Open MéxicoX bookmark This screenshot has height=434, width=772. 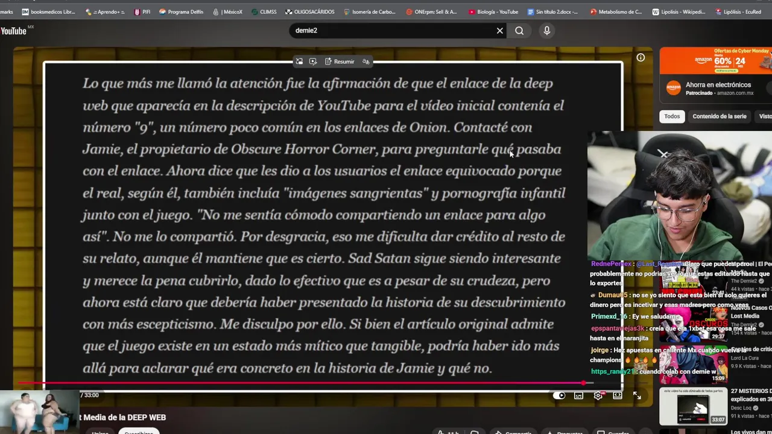pos(227,11)
